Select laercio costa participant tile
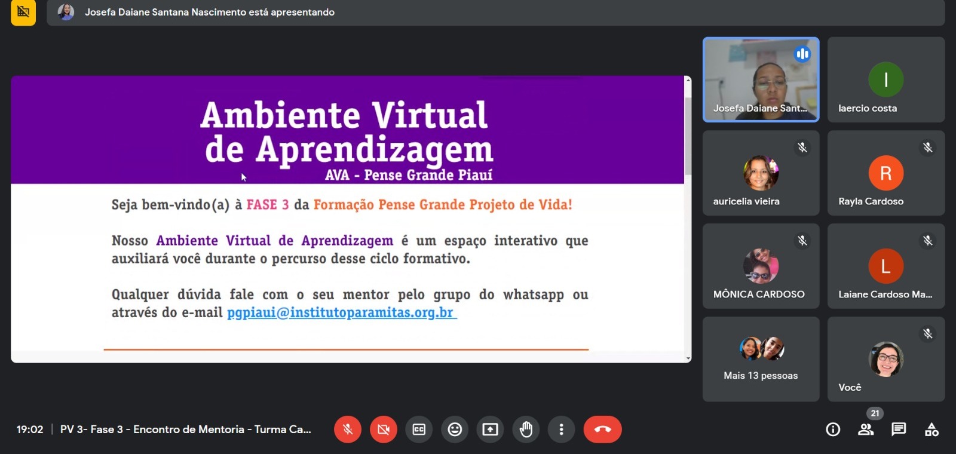Viewport: 956px width, 454px height. [x=886, y=79]
